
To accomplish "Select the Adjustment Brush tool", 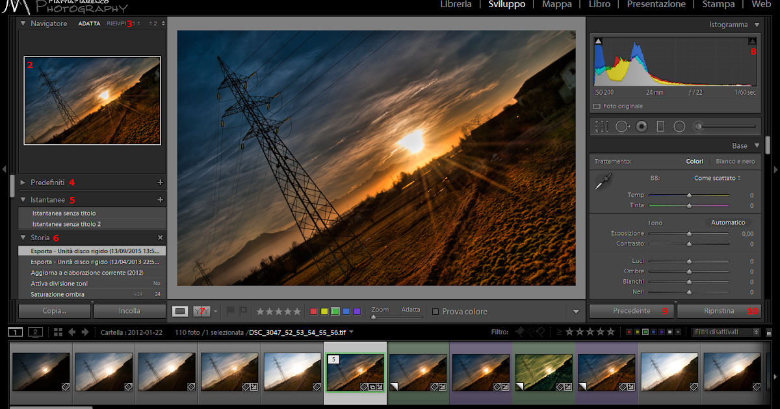I will tap(697, 126).
